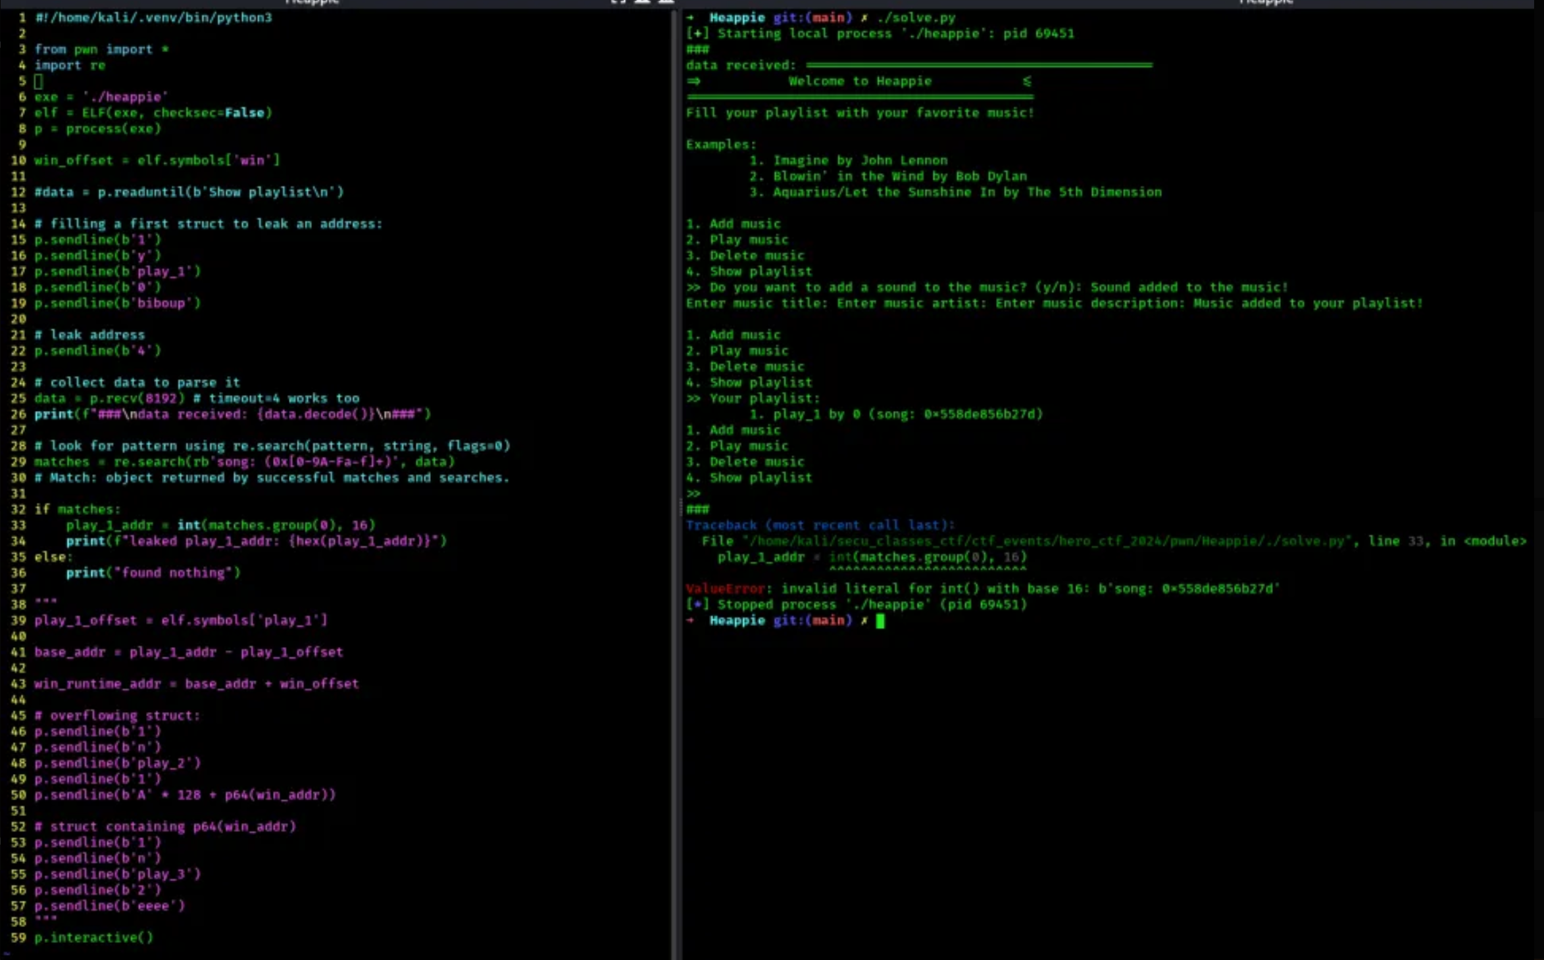Select win_offset variable on line 10
Screen dimensions: 1544x960
73,160
